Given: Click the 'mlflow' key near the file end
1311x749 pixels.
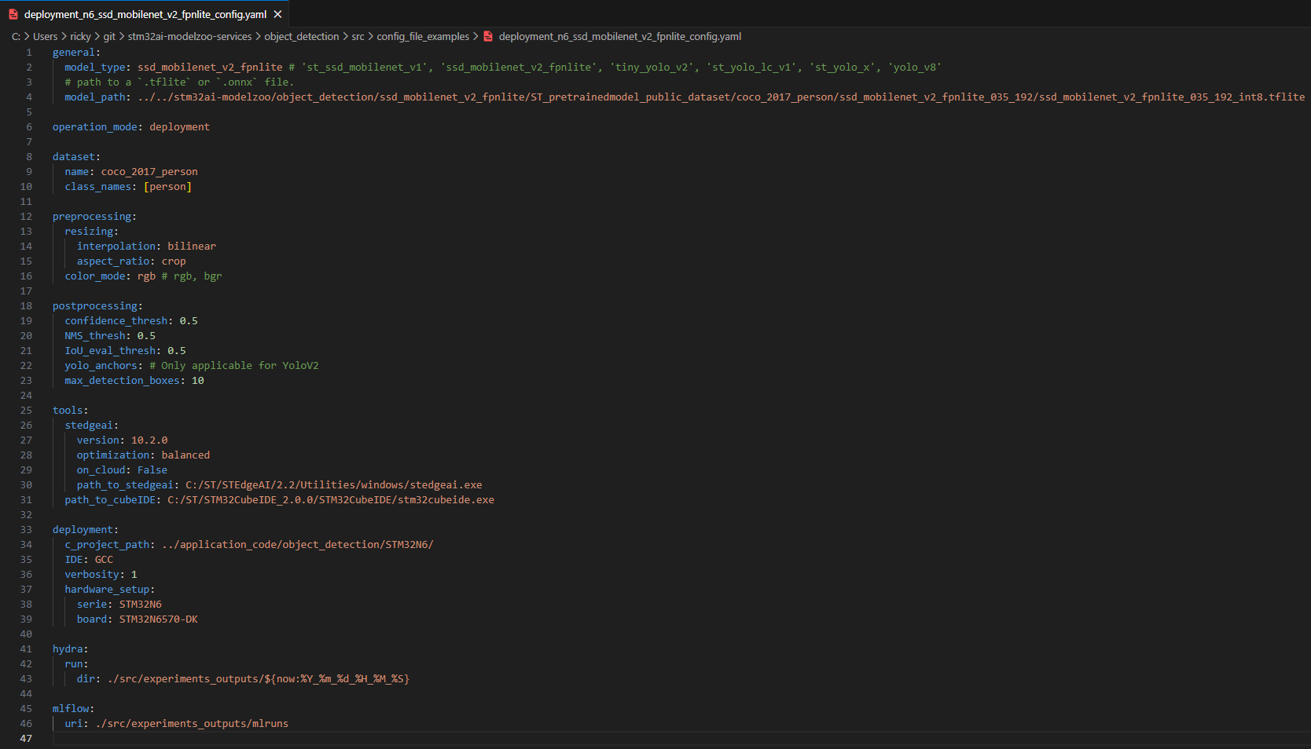Looking at the screenshot, I should click(x=71, y=709).
